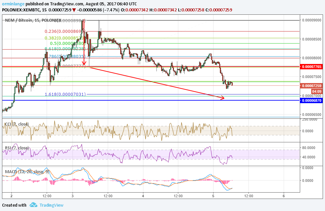Click the date 2 on time axis
Screen dimensions: 325x211
coord(12,196)
